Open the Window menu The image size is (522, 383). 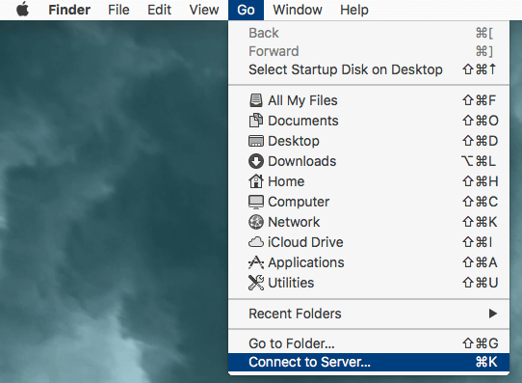tap(298, 10)
